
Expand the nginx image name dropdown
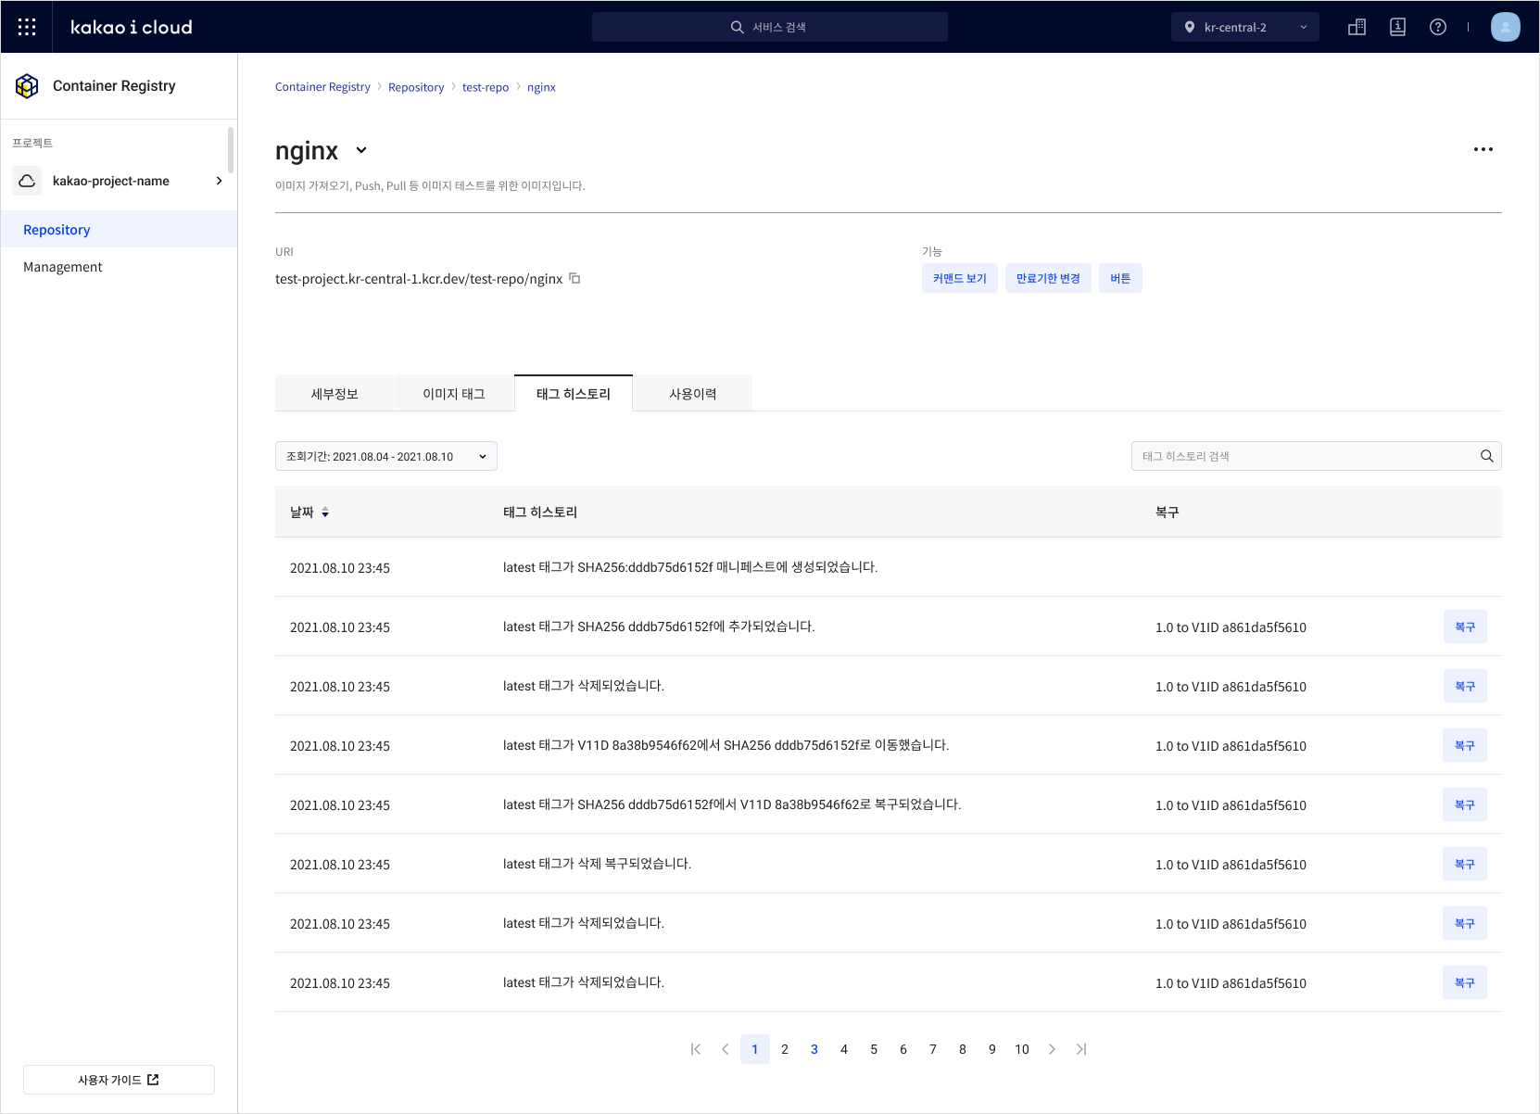tap(361, 150)
